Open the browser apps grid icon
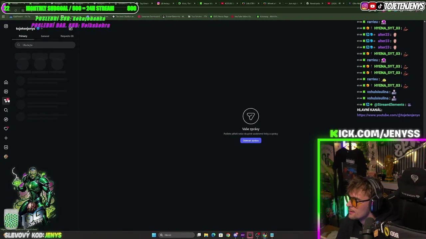The image size is (426, 239). coord(3,17)
